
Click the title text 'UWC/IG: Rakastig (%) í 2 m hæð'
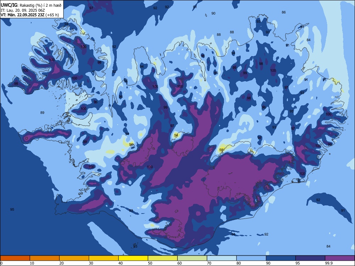pos(31,5)
